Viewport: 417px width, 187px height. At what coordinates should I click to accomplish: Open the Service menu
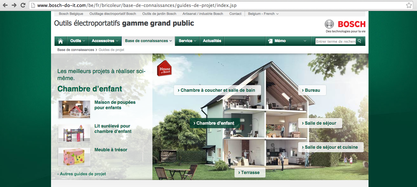click(187, 41)
